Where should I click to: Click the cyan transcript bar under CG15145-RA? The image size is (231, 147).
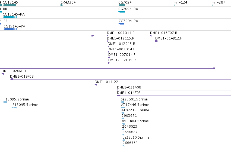click(x=10, y=17)
